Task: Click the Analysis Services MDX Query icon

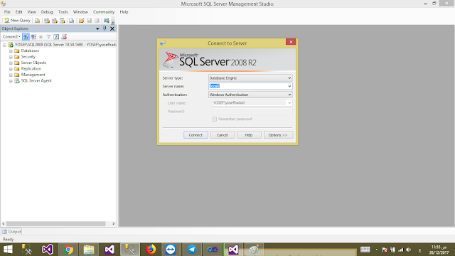Action: (46, 21)
